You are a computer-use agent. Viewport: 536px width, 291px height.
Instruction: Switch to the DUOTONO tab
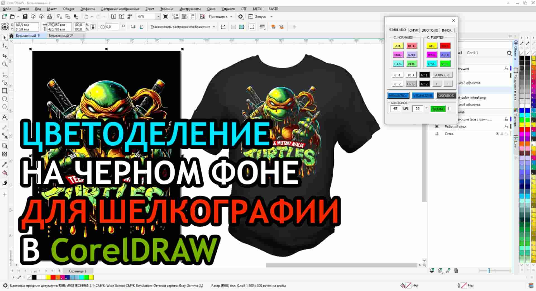click(x=430, y=30)
